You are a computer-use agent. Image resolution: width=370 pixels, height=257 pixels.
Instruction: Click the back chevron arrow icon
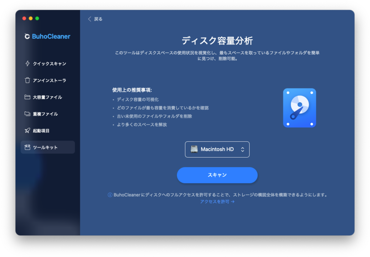pos(90,19)
